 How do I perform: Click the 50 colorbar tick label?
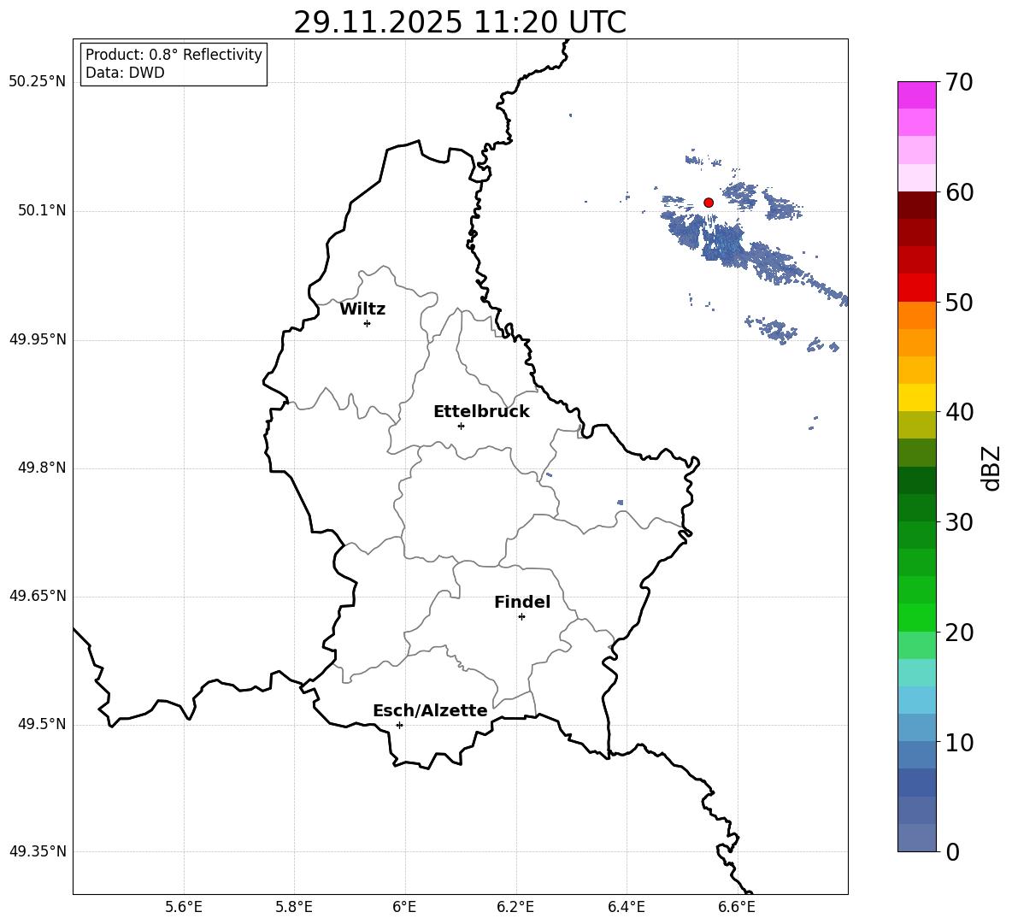tap(959, 302)
